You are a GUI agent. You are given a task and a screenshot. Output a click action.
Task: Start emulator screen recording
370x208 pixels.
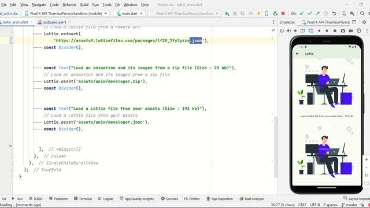351,31
